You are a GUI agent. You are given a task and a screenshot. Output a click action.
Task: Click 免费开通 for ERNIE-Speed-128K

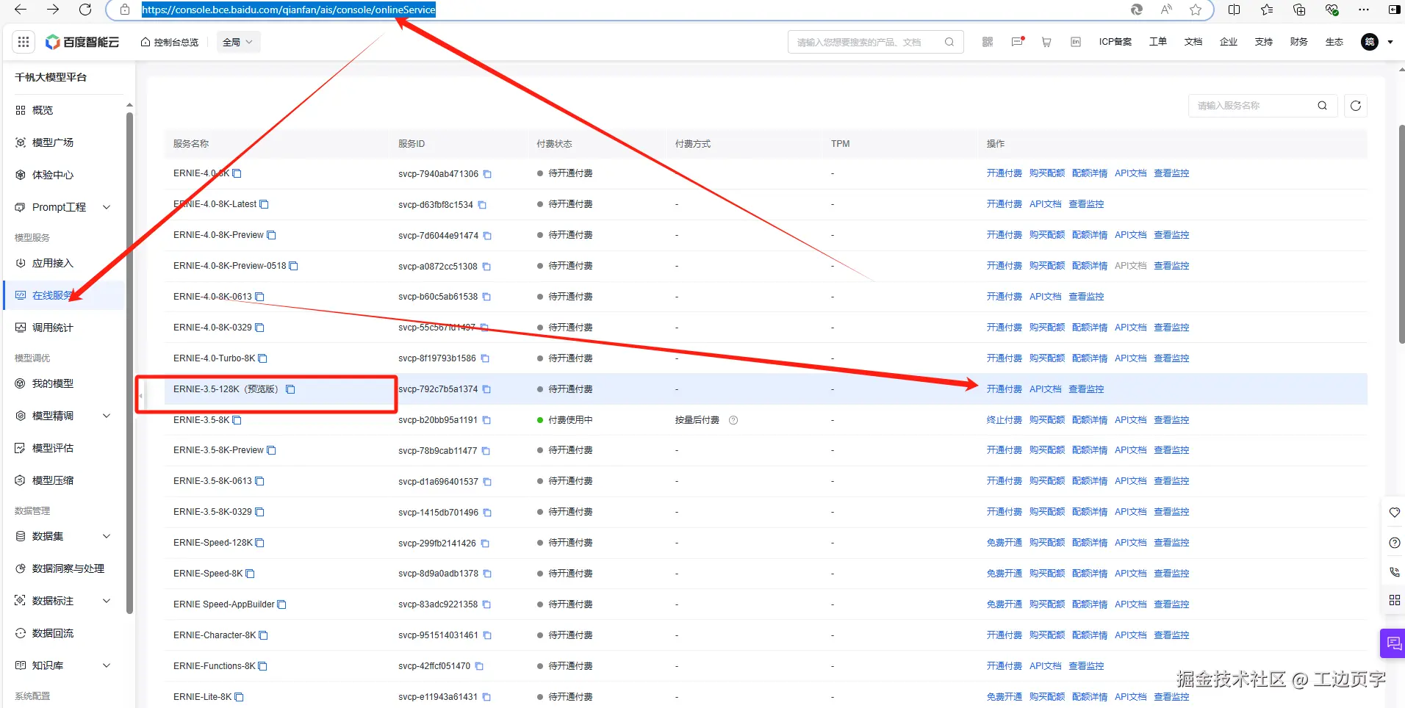coord(1004,543)
